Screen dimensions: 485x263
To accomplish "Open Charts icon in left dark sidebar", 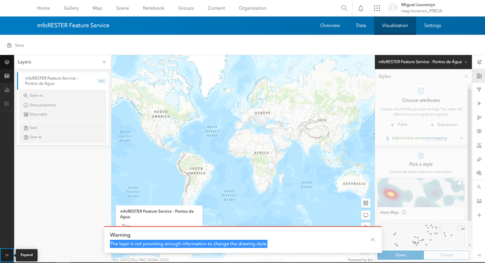I will (x=7, y=90).
